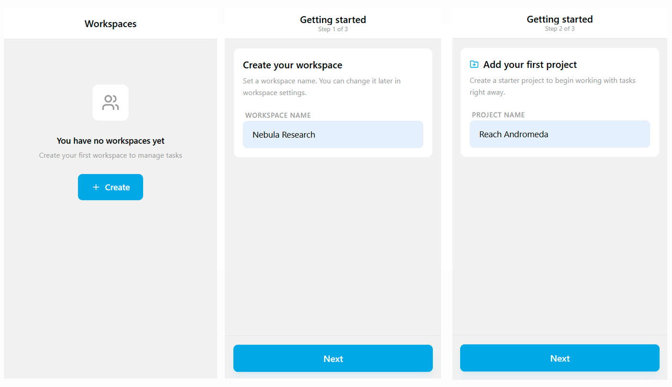Click the You have no workspaces yet message
This screenshot has width=672, height=387.
[x=110, y=141]
